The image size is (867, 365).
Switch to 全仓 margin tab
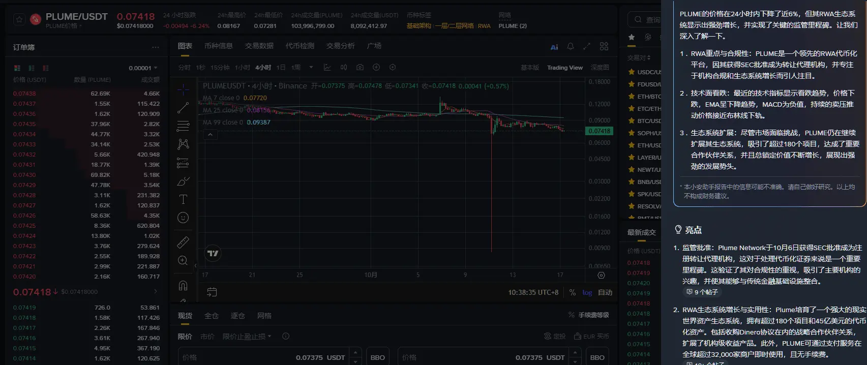pos(212,316)
